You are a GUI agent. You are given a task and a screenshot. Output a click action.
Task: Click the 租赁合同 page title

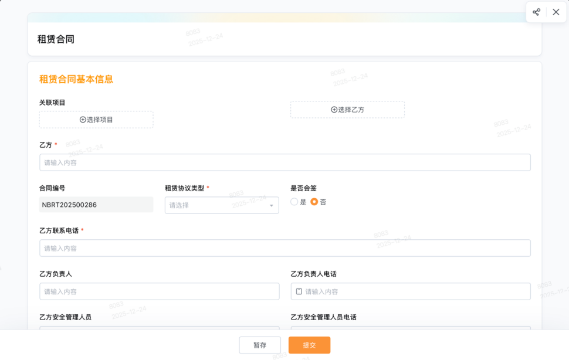(56, 39)
